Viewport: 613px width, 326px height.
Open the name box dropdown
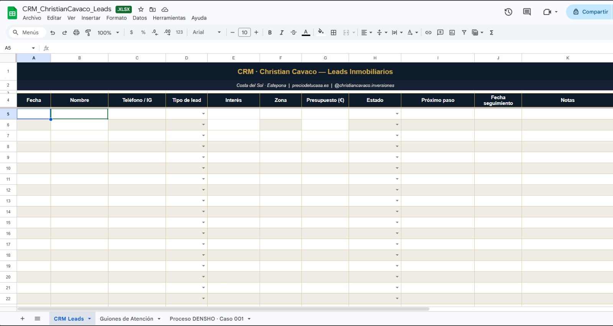pyautogui.click(x=33, y=48)
